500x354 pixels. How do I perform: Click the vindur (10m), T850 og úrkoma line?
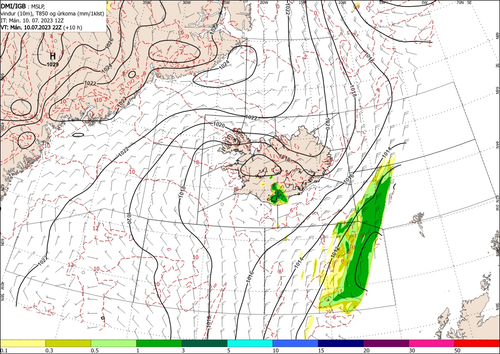[x=52, y=13]
